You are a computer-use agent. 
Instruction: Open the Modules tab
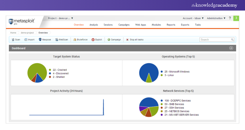pos(156,25)
